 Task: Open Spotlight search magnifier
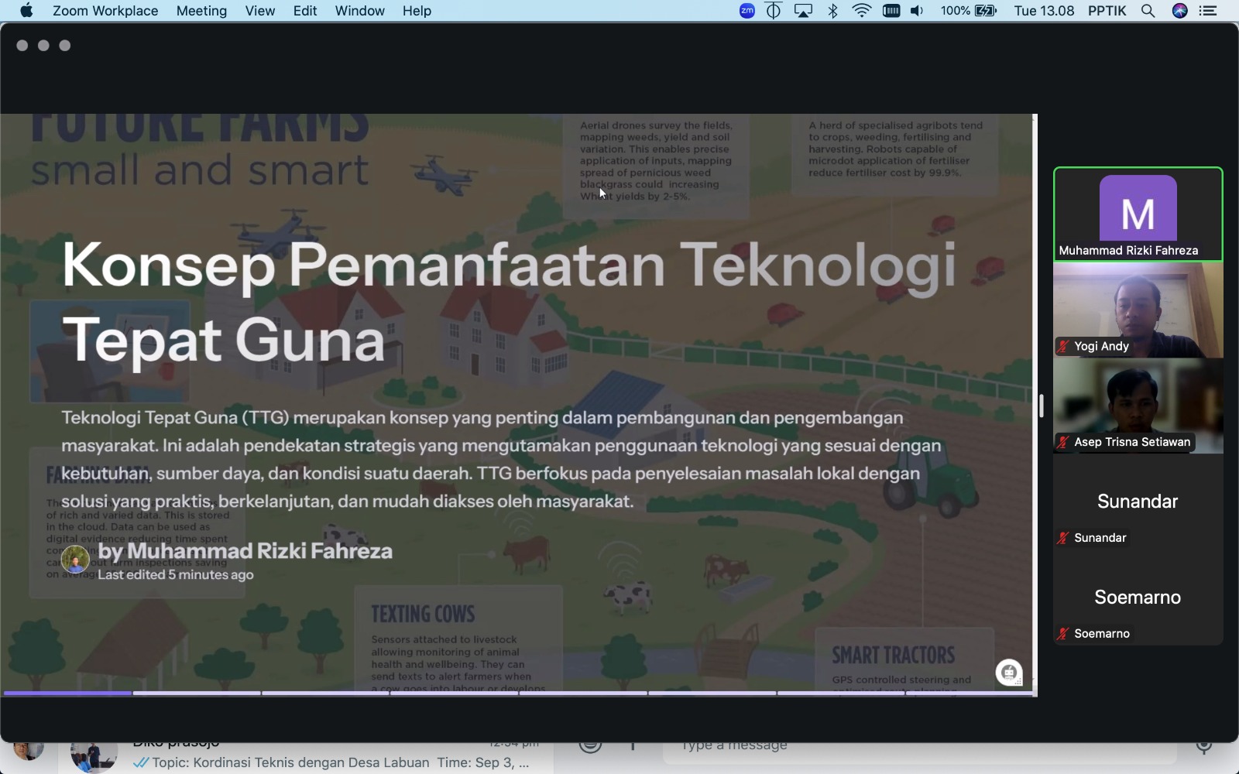click(x=1148, y=11)
